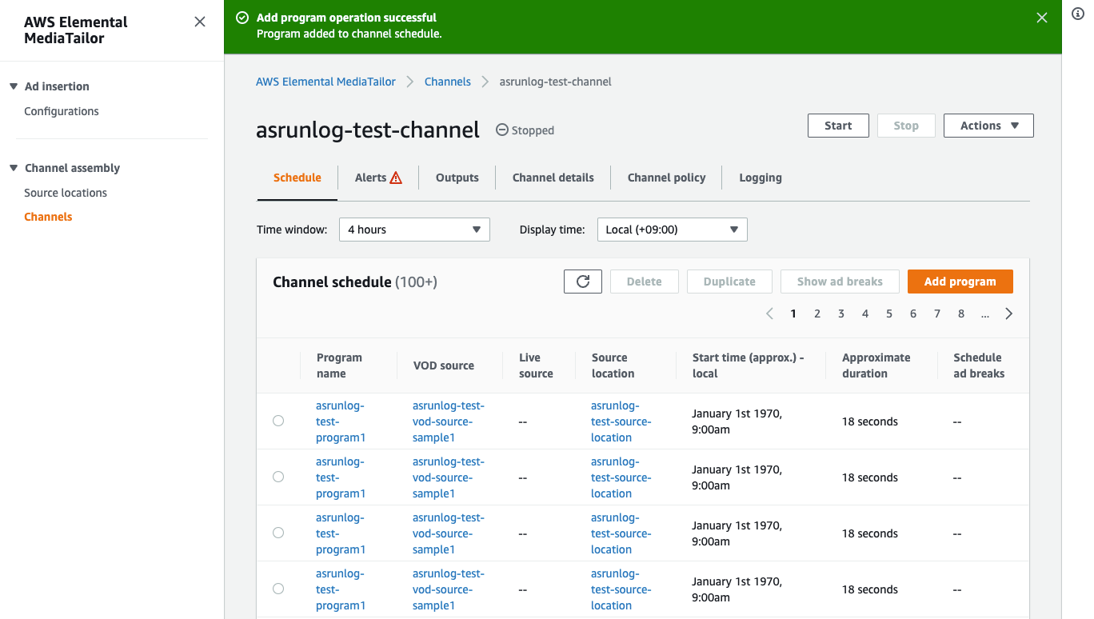Select the second program row radio button
The width and height of the screenshot is (1094, 619).
[278, 477]
